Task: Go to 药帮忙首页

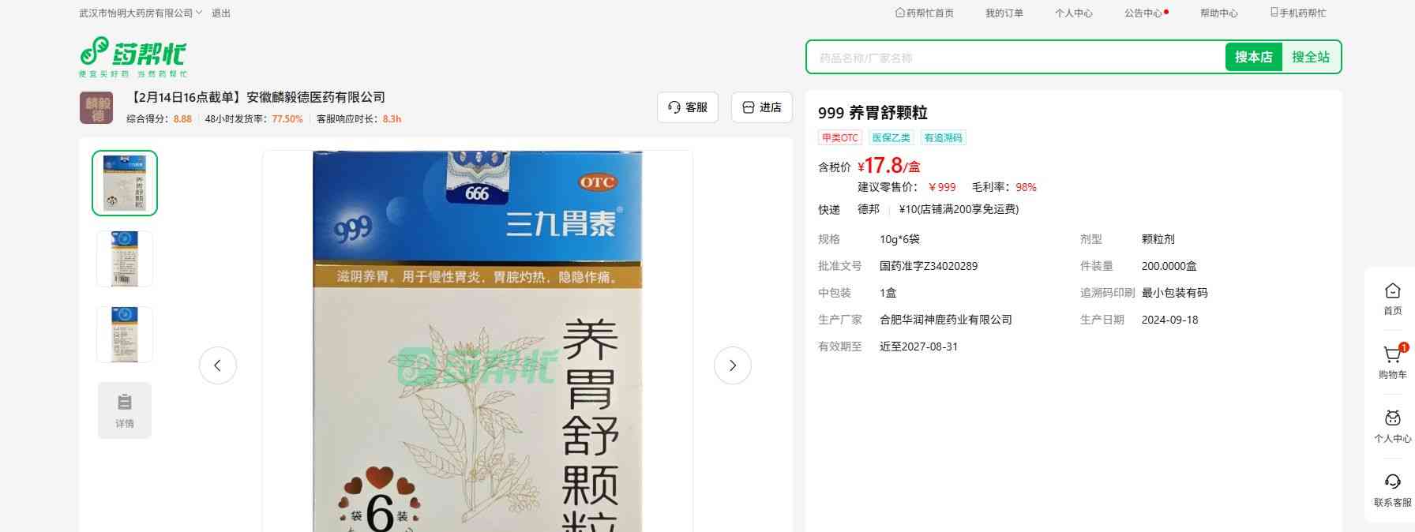Action: (x=925, y=13)
